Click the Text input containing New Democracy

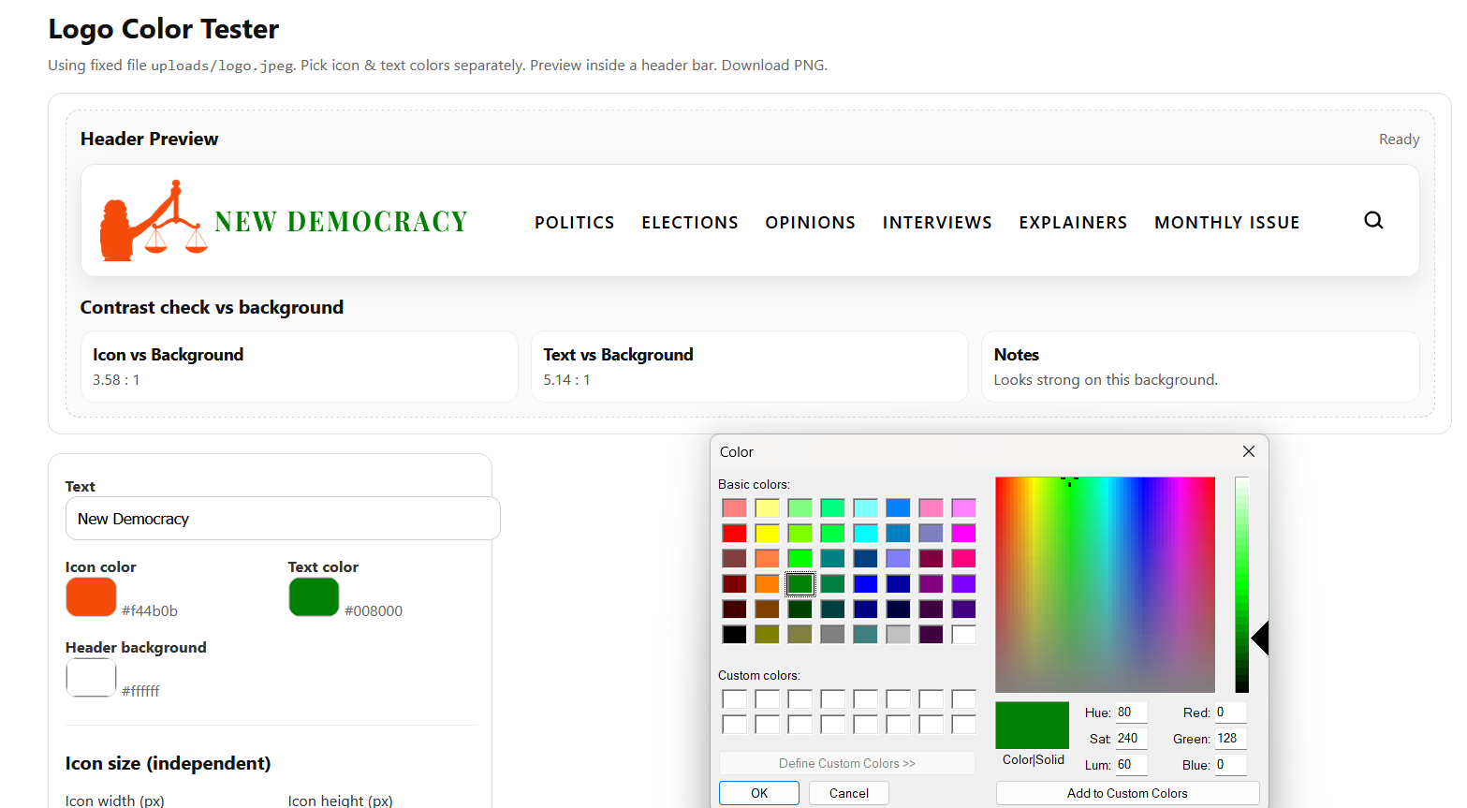point(283,519)
